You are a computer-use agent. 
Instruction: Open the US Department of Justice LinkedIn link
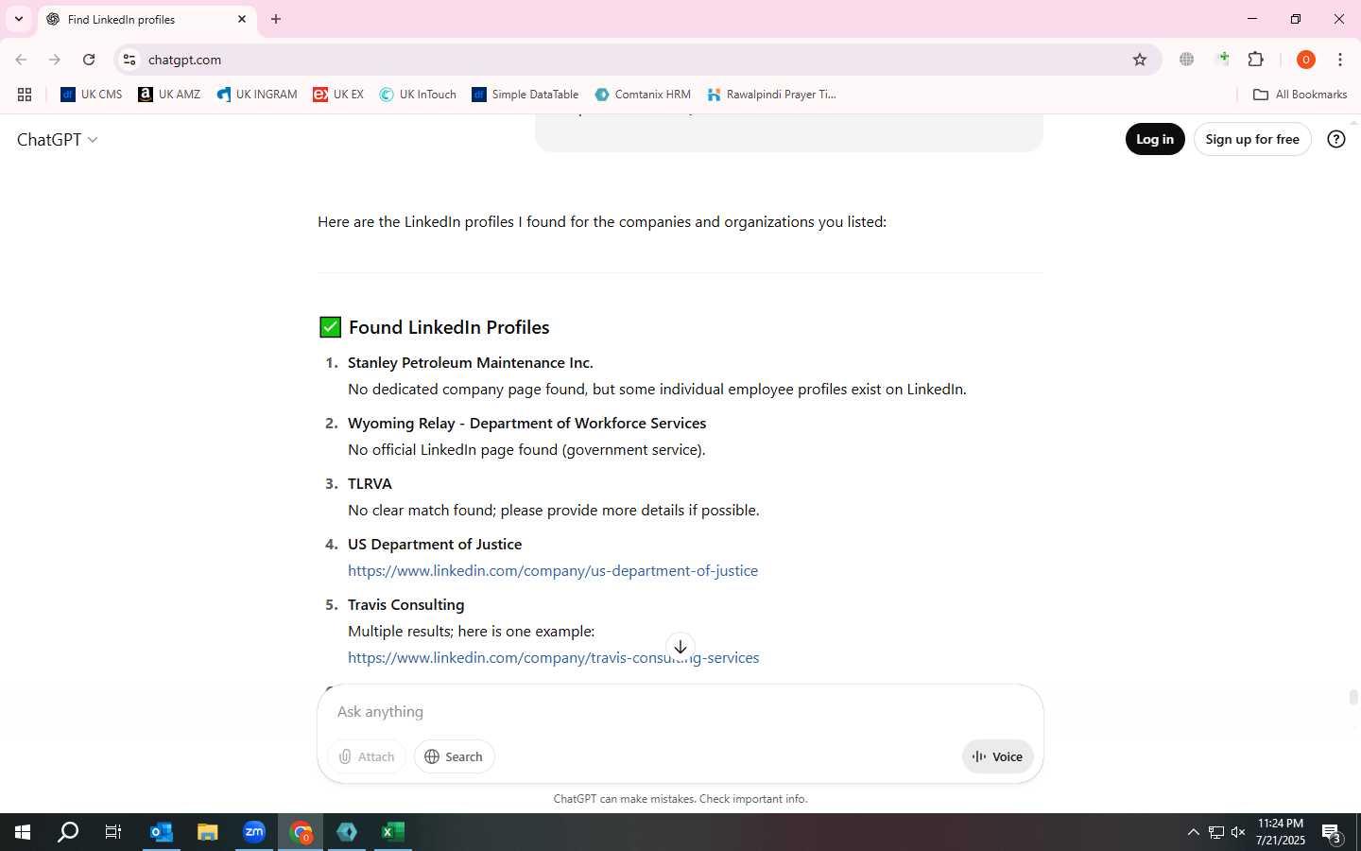coord(553,571)
